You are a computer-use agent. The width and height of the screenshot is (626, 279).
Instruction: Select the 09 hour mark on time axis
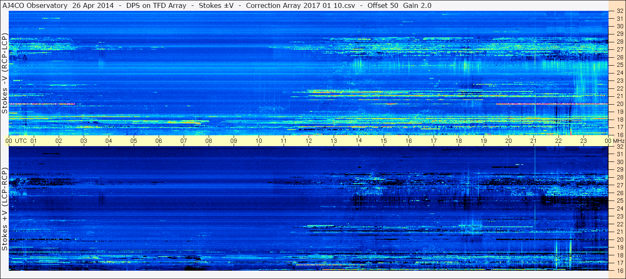coord(234,141)
